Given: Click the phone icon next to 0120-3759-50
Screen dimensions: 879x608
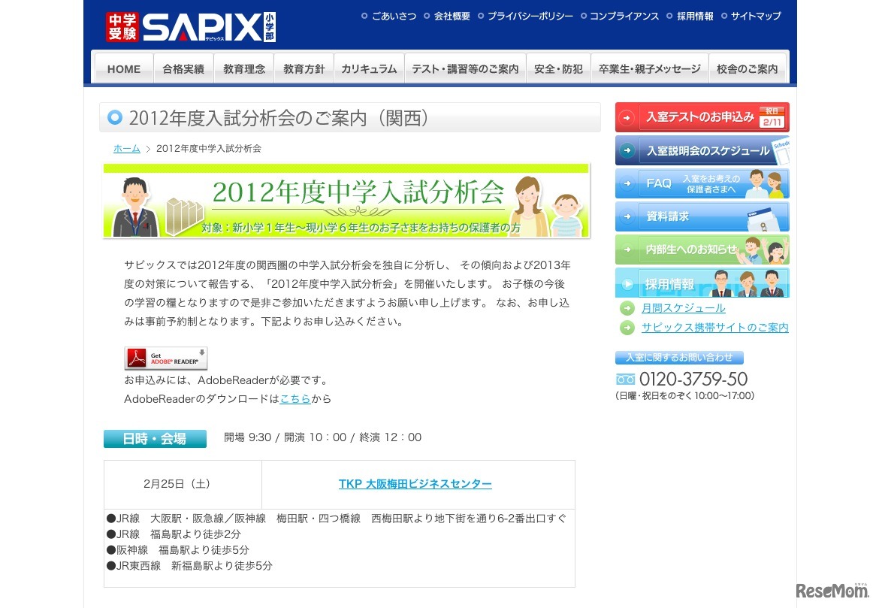Looking at the screenshot, I should (624, 380).
